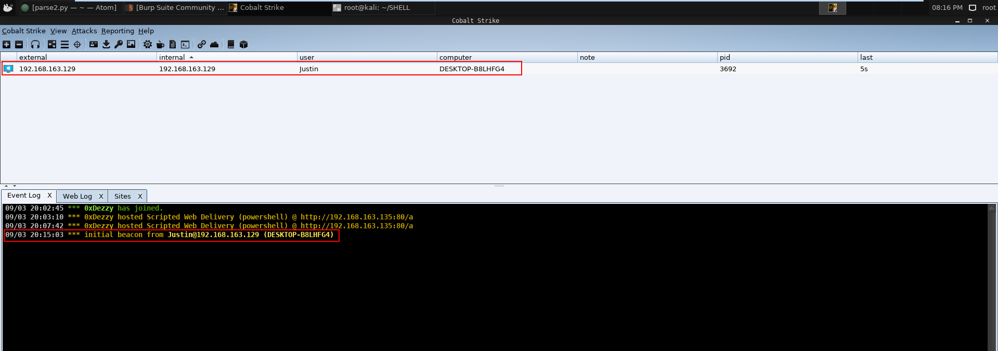The width and height of the screenshot is (998, 351).
Task: Click the coffee cup Java applet icon
Action: click(x=160, y=44)
